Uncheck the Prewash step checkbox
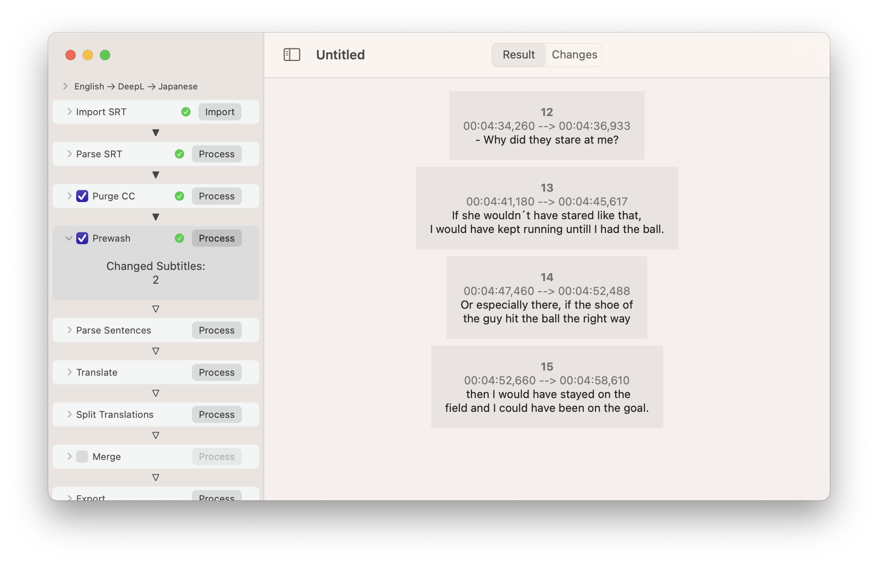The image size is (878, 564). [x=82, y=238]
